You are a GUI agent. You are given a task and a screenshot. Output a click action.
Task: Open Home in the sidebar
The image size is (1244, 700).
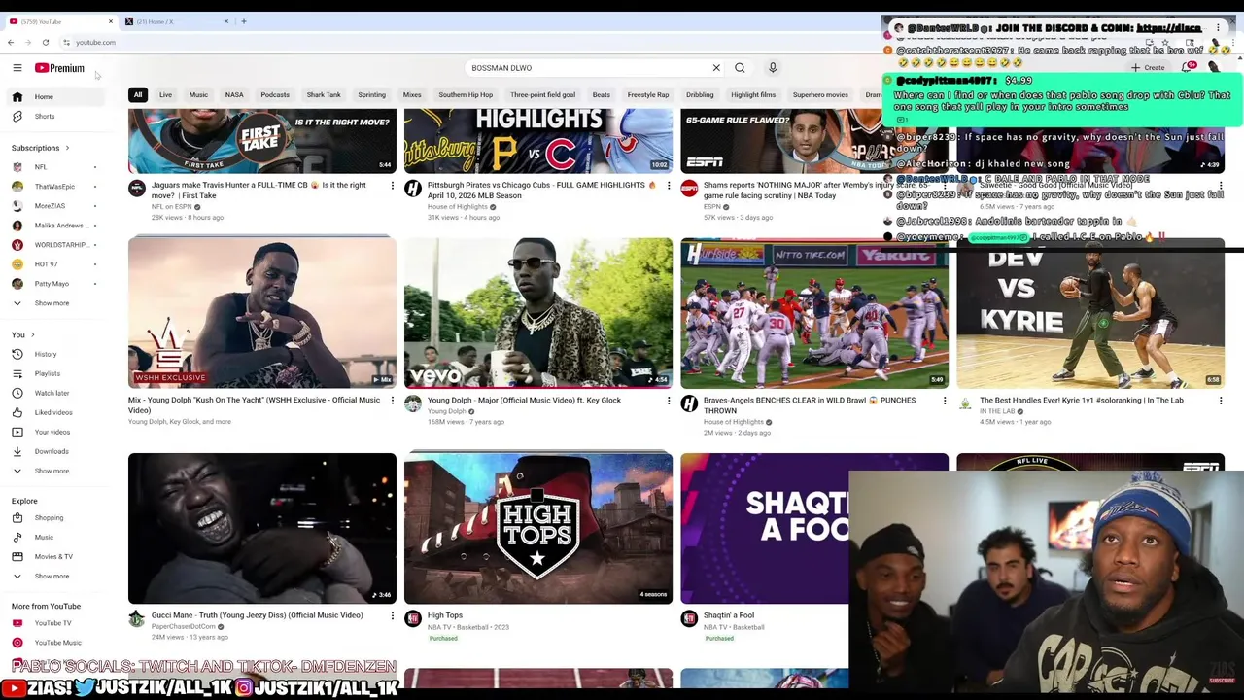click(x=55, y=97)
